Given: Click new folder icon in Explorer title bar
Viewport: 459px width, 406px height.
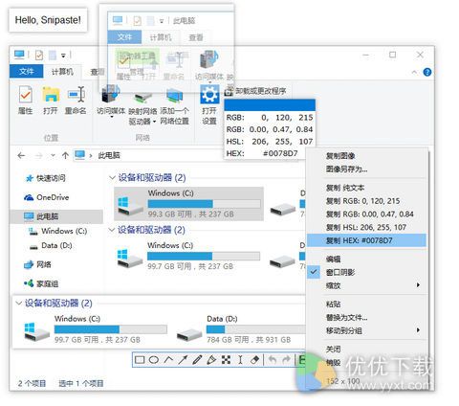Looking at the screenshot, I should click(x=53, y=56).
